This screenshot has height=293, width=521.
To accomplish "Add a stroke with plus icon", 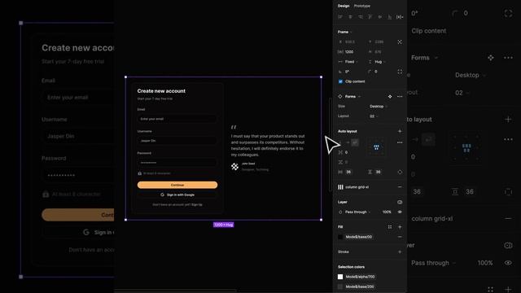I will pos(400,251).
